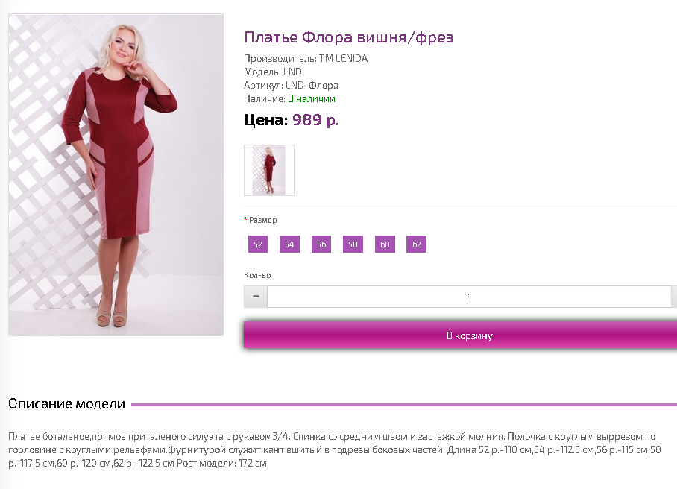
Task: Click the Кол-во quantity label
Action: pyautogui.click(x=257, y=275)
